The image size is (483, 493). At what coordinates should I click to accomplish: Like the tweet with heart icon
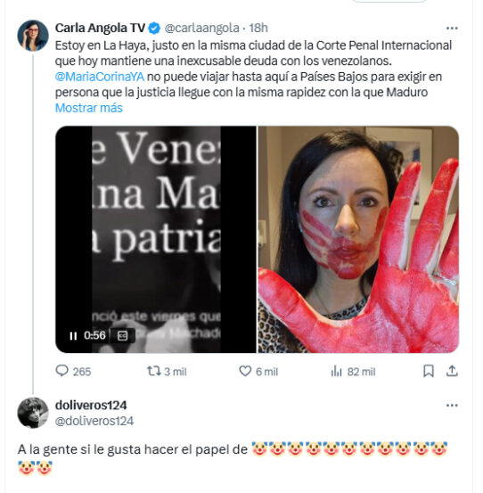245,371
